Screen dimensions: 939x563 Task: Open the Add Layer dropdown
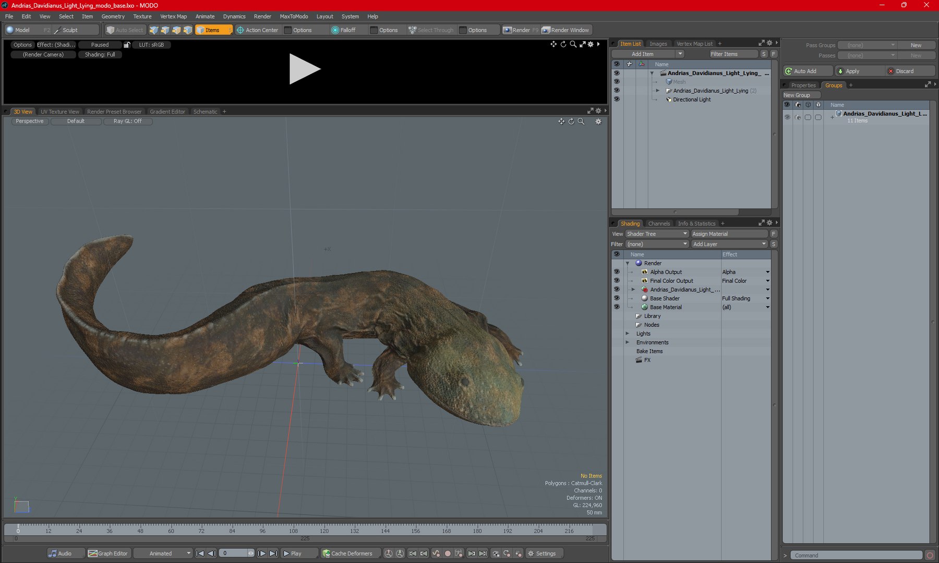click(729, 244)
